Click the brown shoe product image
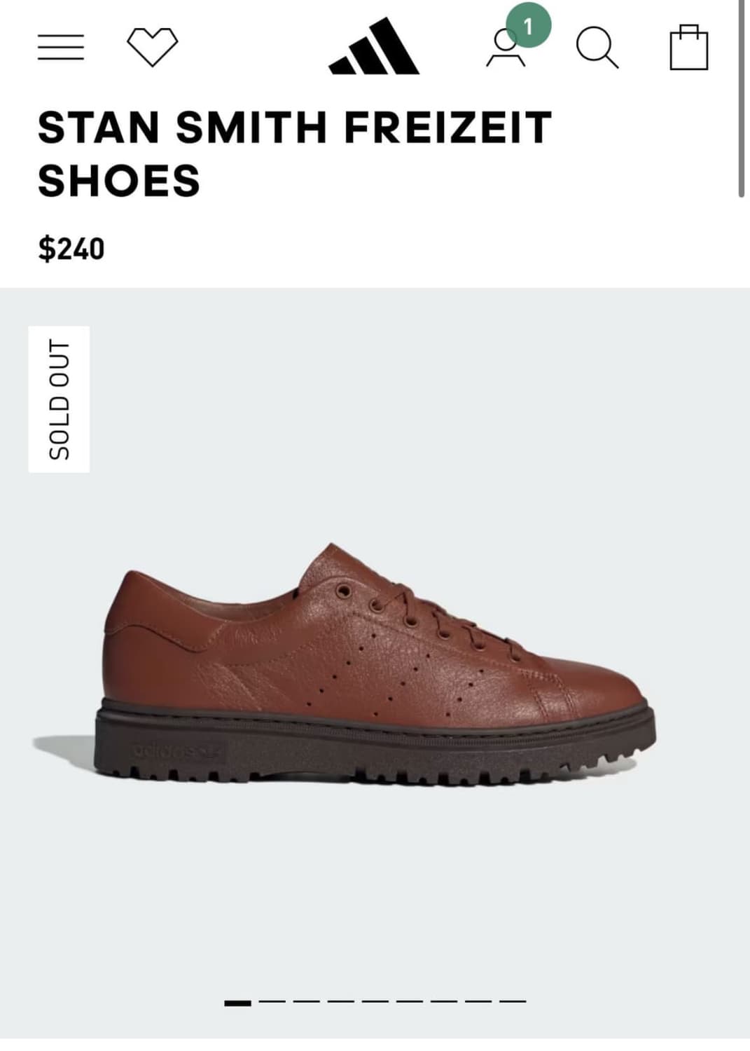The width and height of the screenshot is (750, 1051). click(x=345, y=663)
